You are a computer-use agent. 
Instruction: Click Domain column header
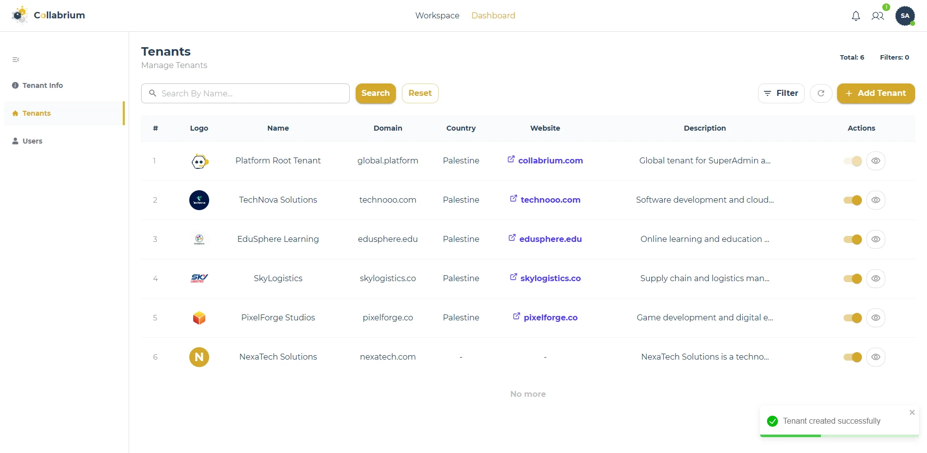[388, 128]
